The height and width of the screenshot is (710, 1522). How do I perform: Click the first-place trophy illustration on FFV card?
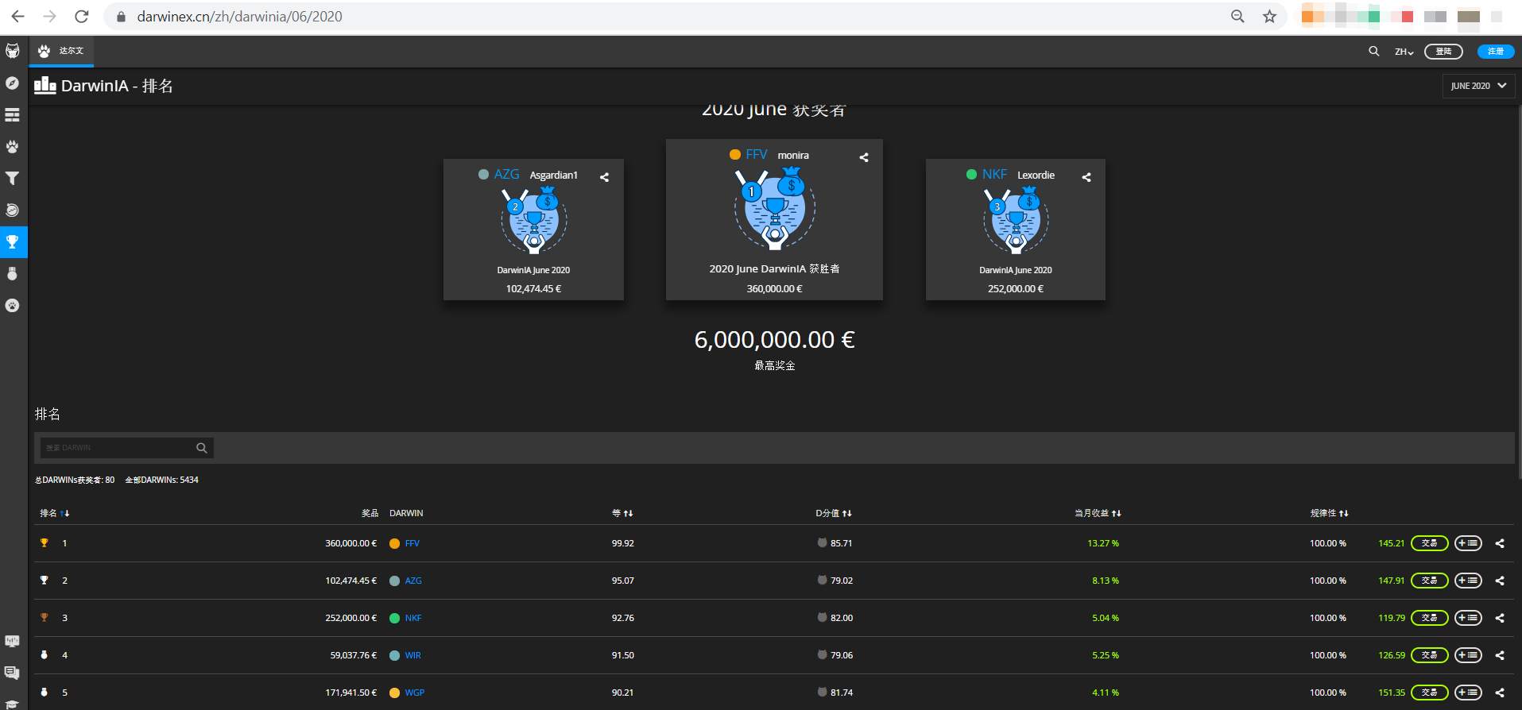(773, 210)
